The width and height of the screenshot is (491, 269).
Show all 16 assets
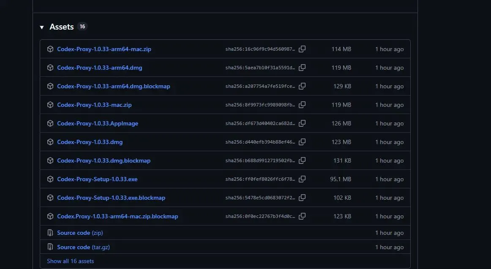71,261
